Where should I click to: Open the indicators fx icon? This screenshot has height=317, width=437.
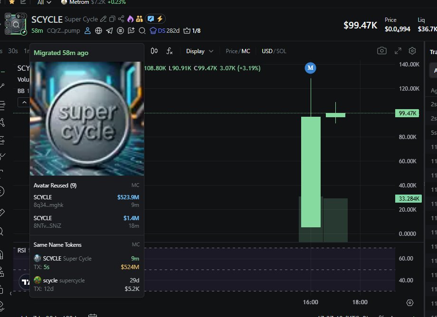pyautogui.click(x=169, y=51)
